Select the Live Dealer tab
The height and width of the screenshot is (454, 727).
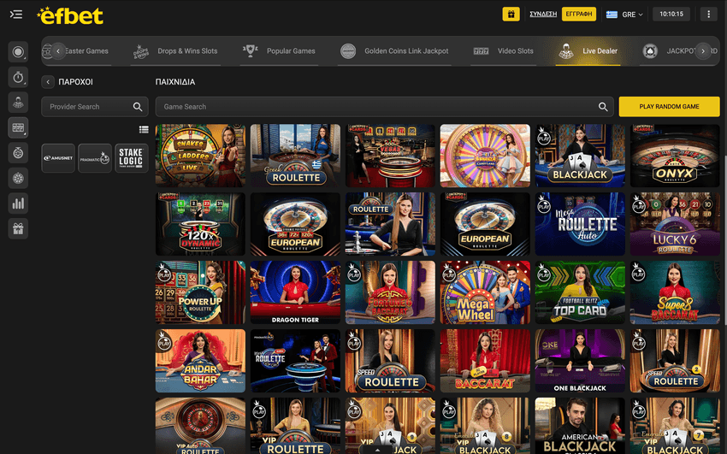pos(588,51)
